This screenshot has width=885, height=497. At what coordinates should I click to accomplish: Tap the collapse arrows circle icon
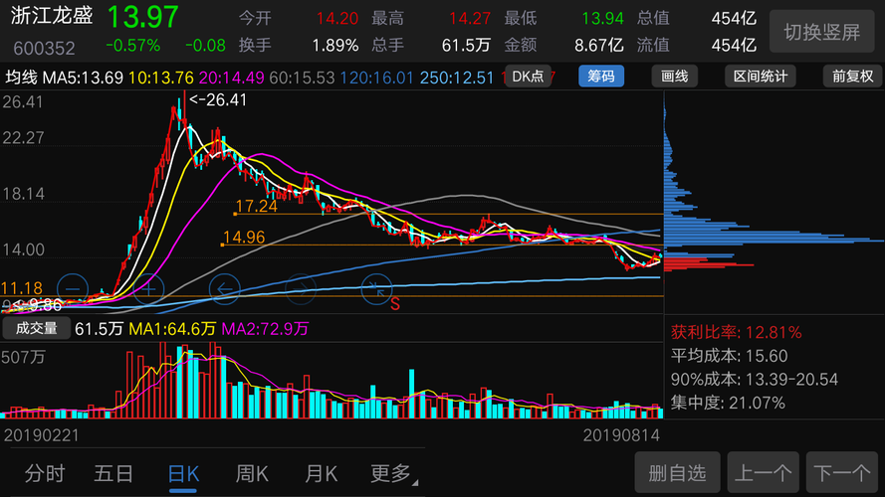(x=376, y=289)
